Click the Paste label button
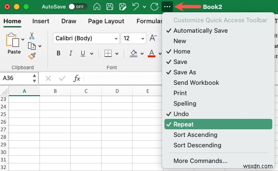The width and height of the screenshot is (278, 171). tap(14, 52)
